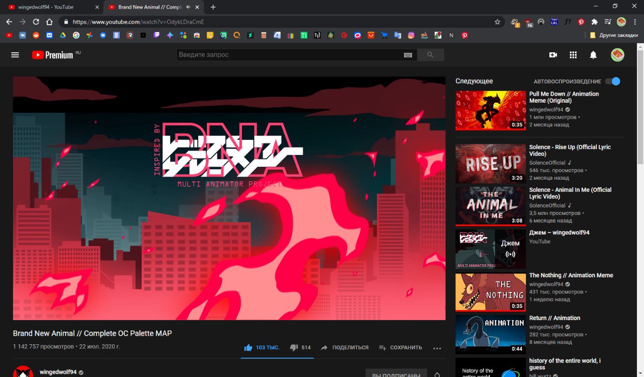Click RISE UP video thumbnail
This screenshot has height=377, width=644.
point(491,164)
